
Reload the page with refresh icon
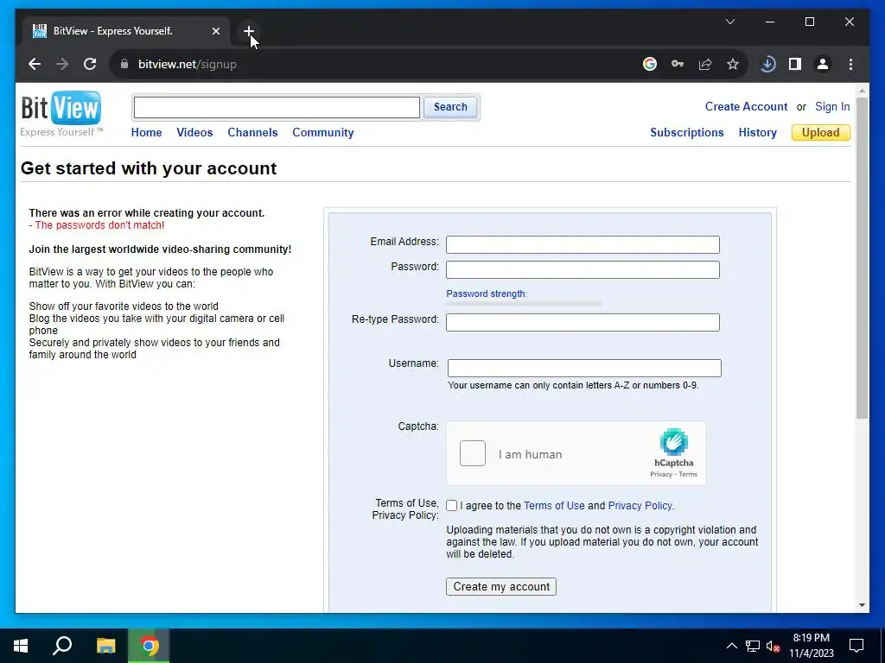90,64
